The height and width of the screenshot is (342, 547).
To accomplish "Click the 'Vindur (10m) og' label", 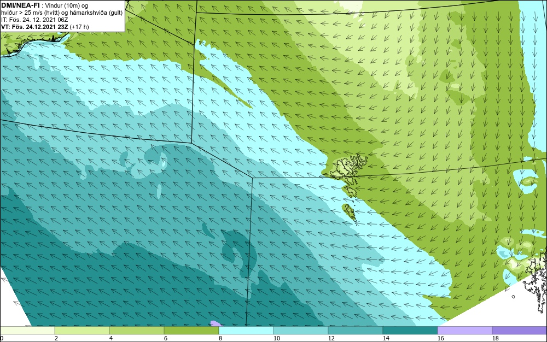I will pos(67,5).
